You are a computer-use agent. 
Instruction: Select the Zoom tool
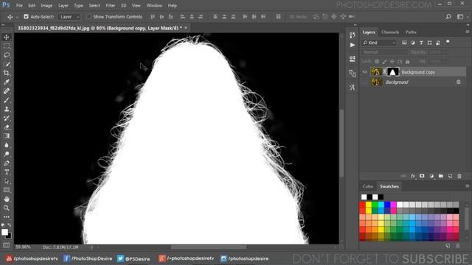click(7, 208)
